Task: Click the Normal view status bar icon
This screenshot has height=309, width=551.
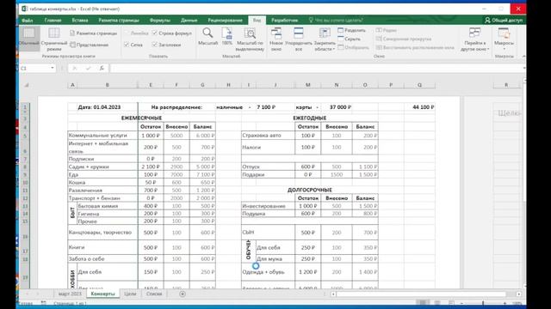Action: [x=423, y=303]
